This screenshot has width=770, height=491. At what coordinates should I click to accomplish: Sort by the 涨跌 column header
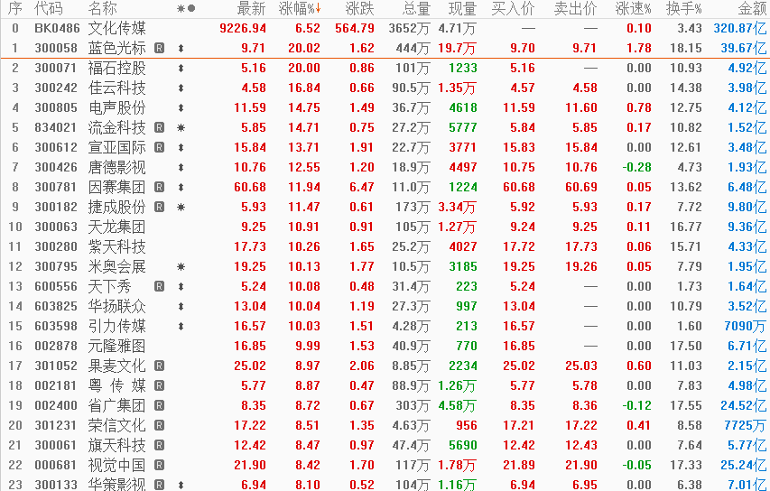[x=359, y=8]
